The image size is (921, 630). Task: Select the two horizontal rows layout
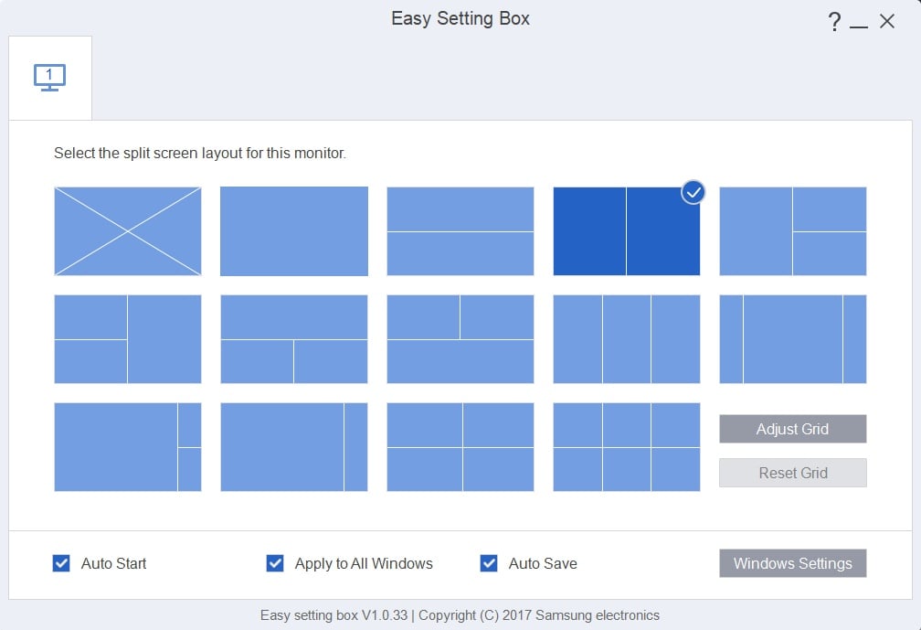click(x=460, y=231)
